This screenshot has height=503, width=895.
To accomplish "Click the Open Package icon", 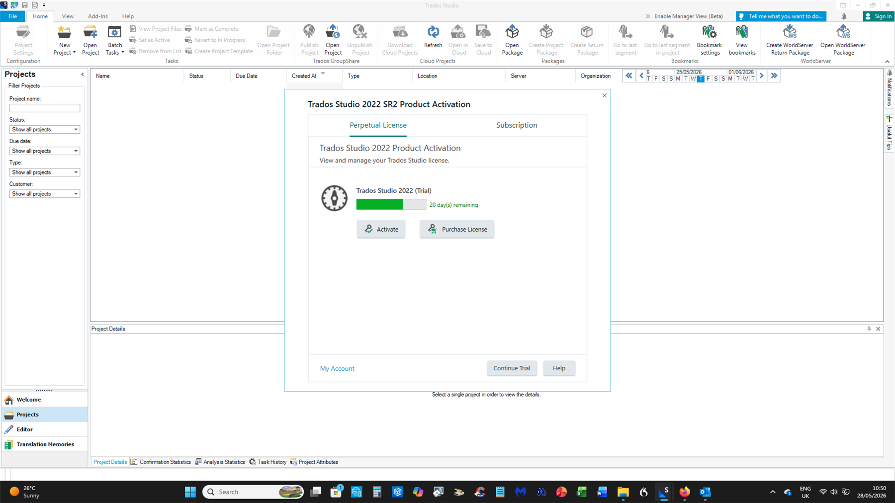I will pyautogui.click(x=512, y=40).
